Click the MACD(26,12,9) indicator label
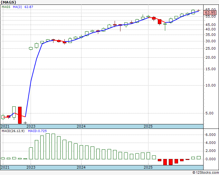The width and height of the screenshot is (219, 175). click(13, 131)
